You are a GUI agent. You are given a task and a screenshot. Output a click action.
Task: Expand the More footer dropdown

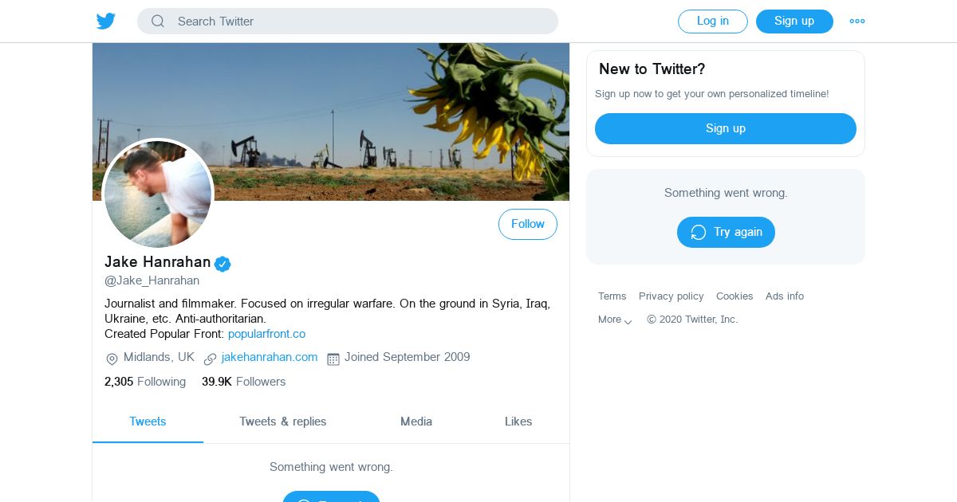pyautogui.click(x=615, y=320)
